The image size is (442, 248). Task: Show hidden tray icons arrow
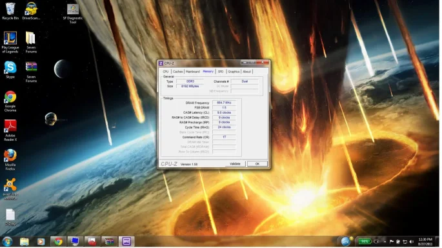pos(385,242)
